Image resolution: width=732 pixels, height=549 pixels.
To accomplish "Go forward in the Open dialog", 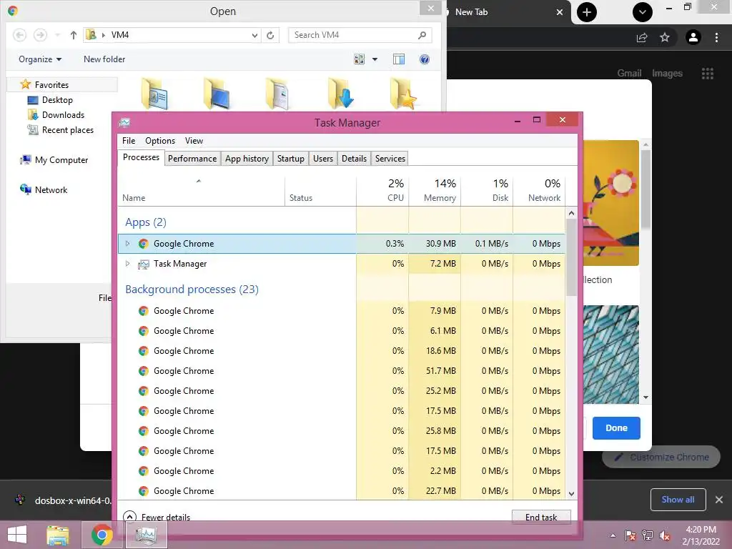I will point(41,35).
